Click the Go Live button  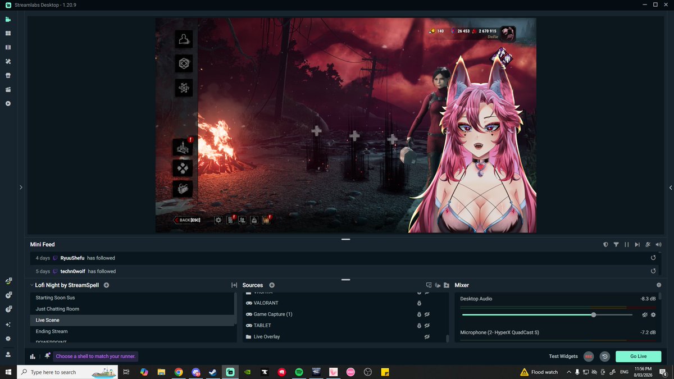638,357
